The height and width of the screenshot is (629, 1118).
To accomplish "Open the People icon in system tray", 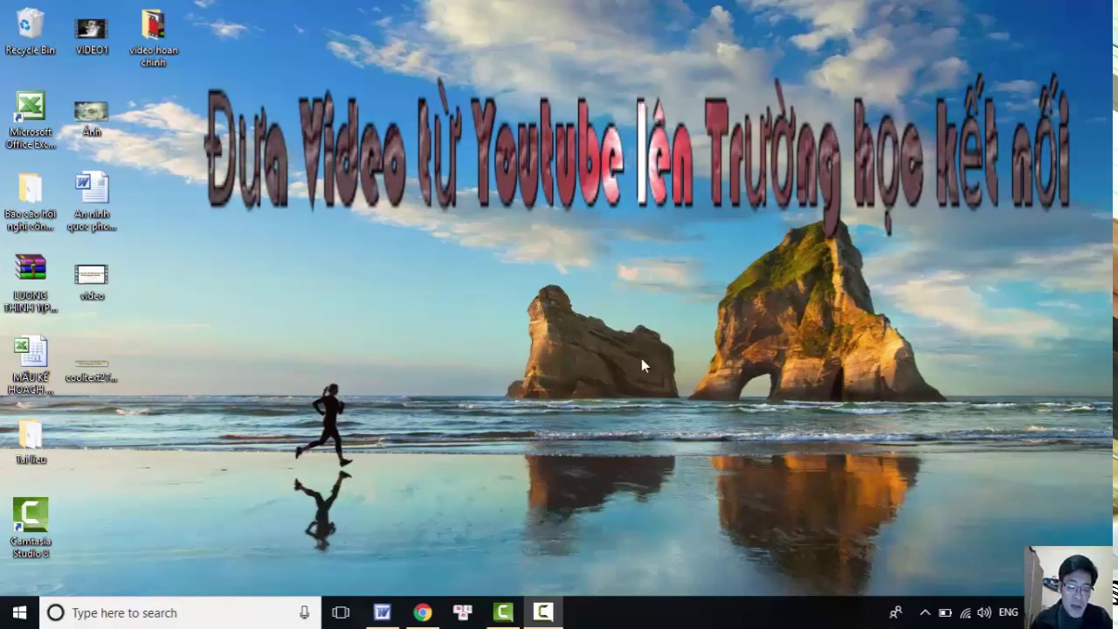I will [x=895, y=612].
